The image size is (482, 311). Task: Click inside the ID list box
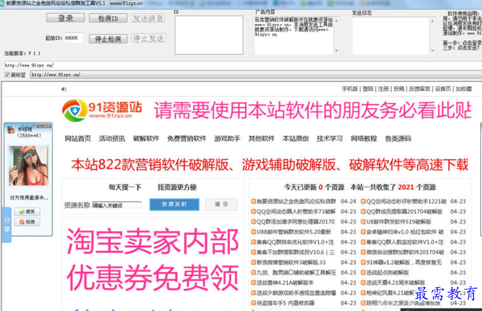(x=209, y=35)
